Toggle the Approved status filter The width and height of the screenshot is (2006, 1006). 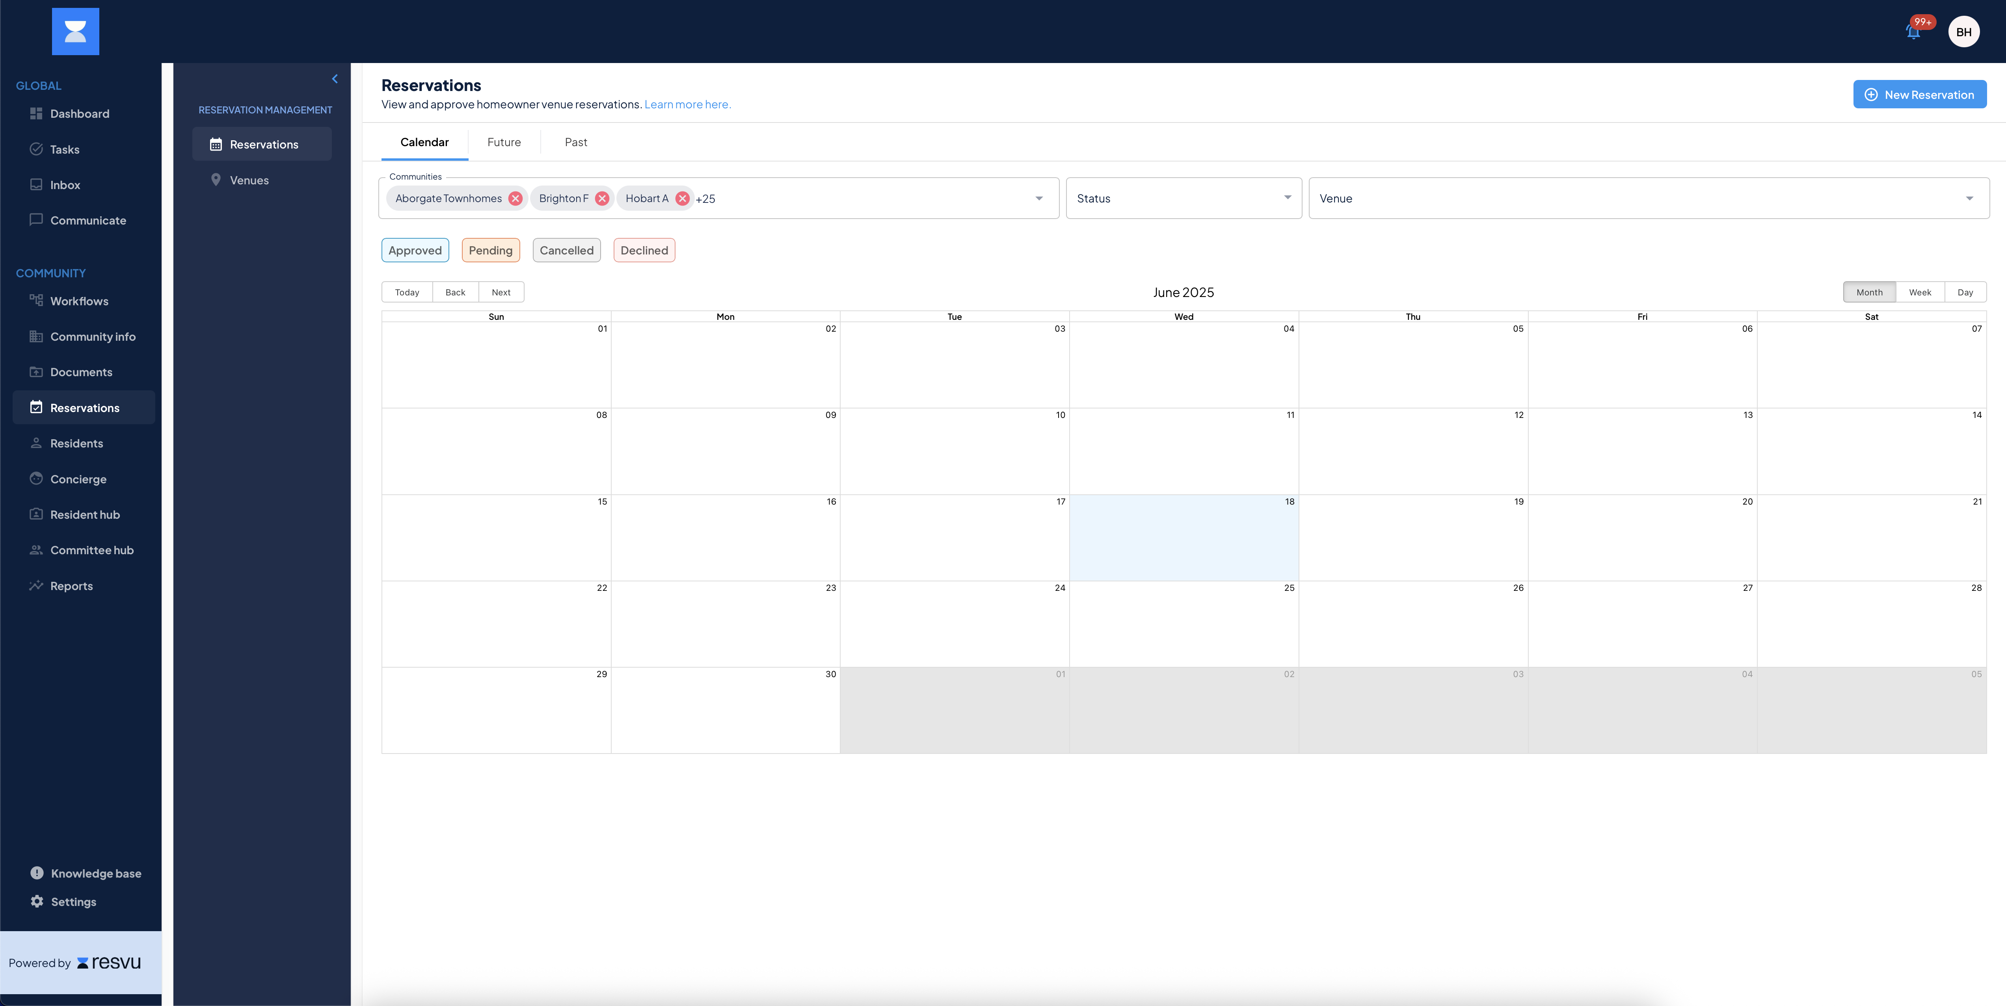[415, 251]
